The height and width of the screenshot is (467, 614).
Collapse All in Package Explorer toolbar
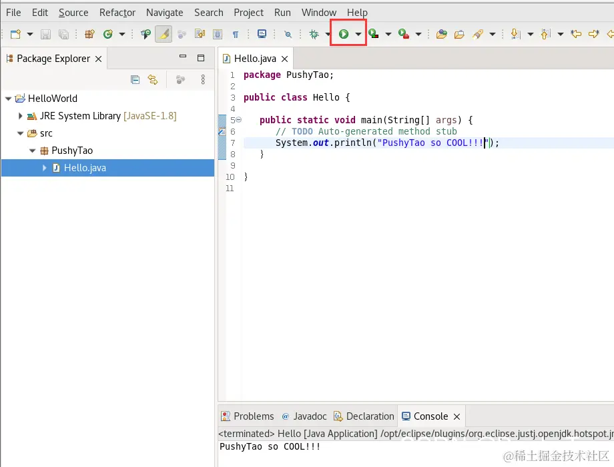[135, 80]
